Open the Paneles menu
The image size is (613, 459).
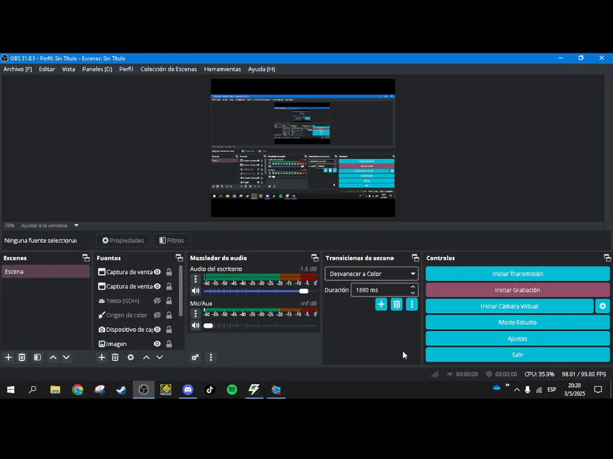coord(97,69)
